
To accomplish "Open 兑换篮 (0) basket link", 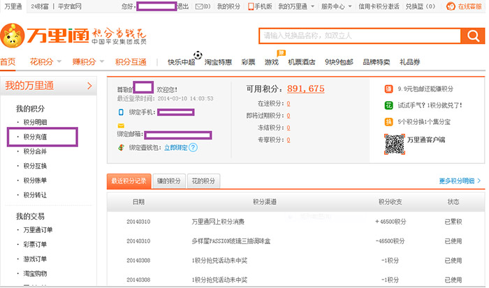I will (x=420, y=6).
